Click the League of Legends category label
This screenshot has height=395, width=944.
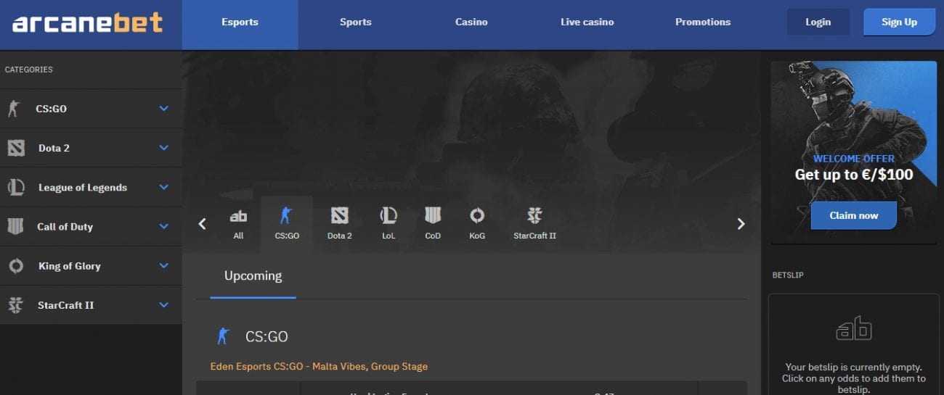(x=83, y=187)
